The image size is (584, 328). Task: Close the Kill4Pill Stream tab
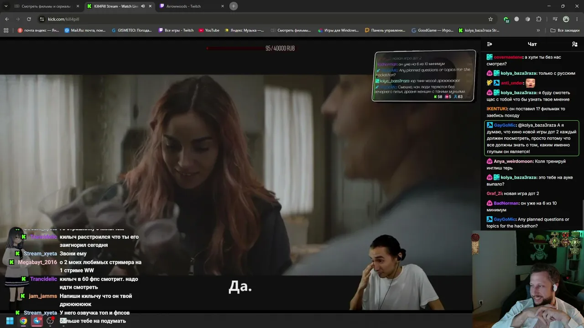tap(150, 6)
